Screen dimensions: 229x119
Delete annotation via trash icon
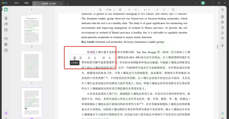[x=95, y=58]
